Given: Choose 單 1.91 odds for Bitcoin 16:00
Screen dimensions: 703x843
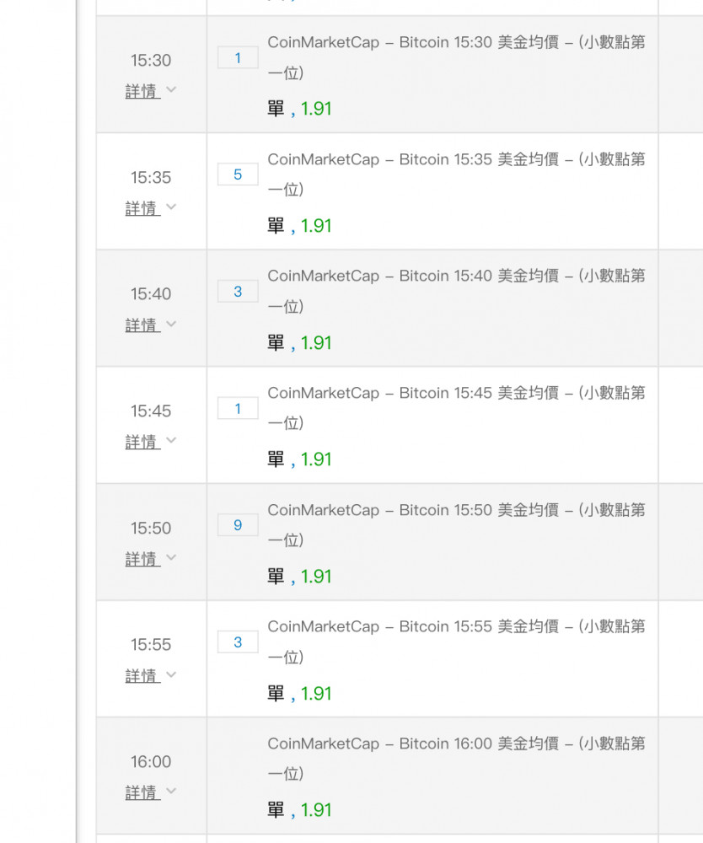Looking at the screenshot, I should (300, 810).
